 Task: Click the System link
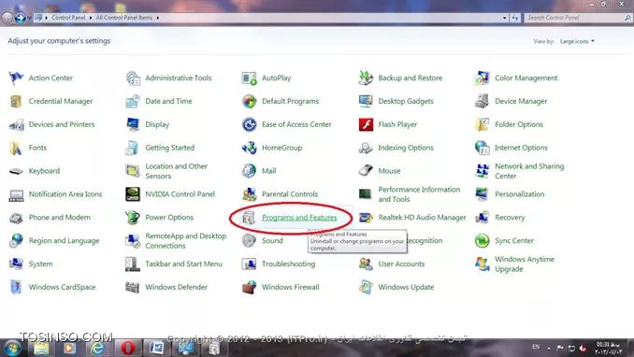click(x=40, y=264)
